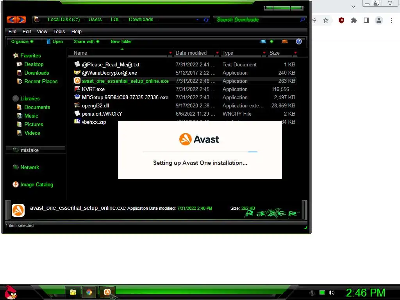Open the Name column filter dropdown
400x300 pixels.
tap(170, 53)
